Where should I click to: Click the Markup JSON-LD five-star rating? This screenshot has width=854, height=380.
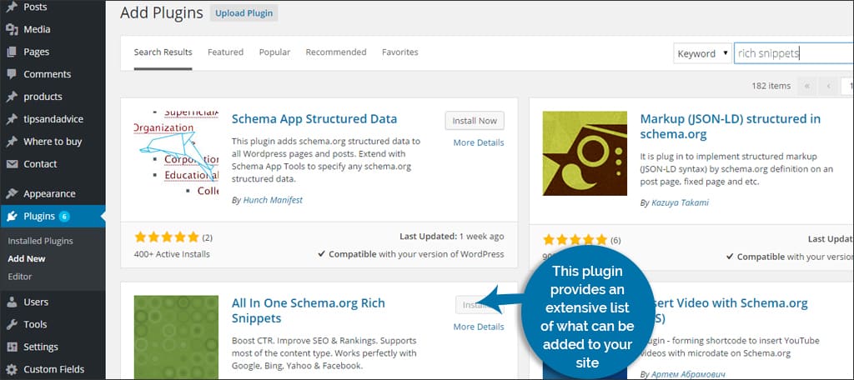pyautogui.click(x=575, y=239)
